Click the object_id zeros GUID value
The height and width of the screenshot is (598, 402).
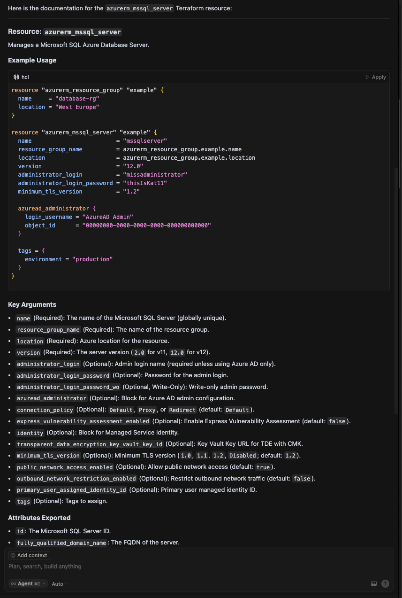click(x=146, y=225)
